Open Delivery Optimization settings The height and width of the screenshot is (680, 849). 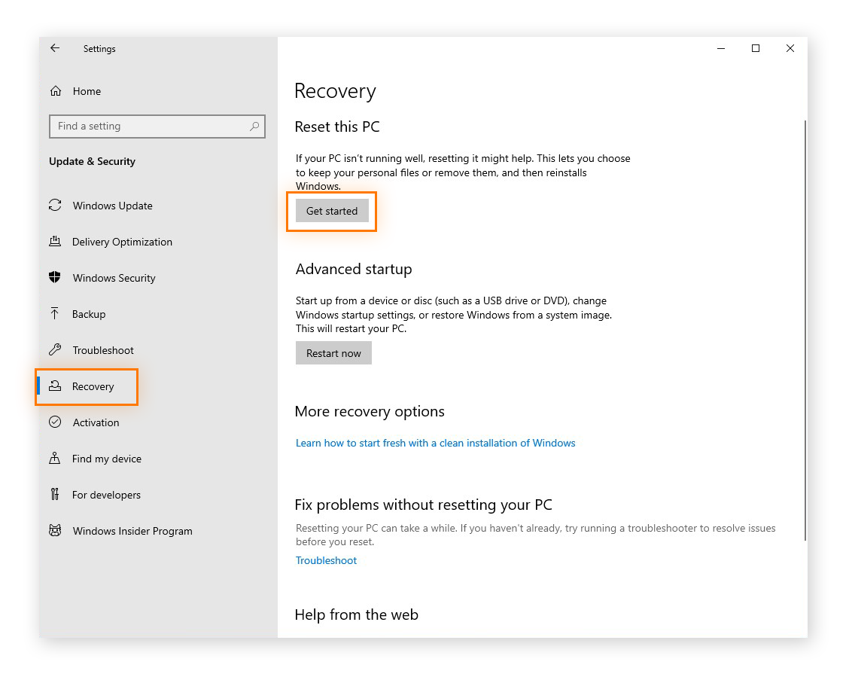pos(55,241)
